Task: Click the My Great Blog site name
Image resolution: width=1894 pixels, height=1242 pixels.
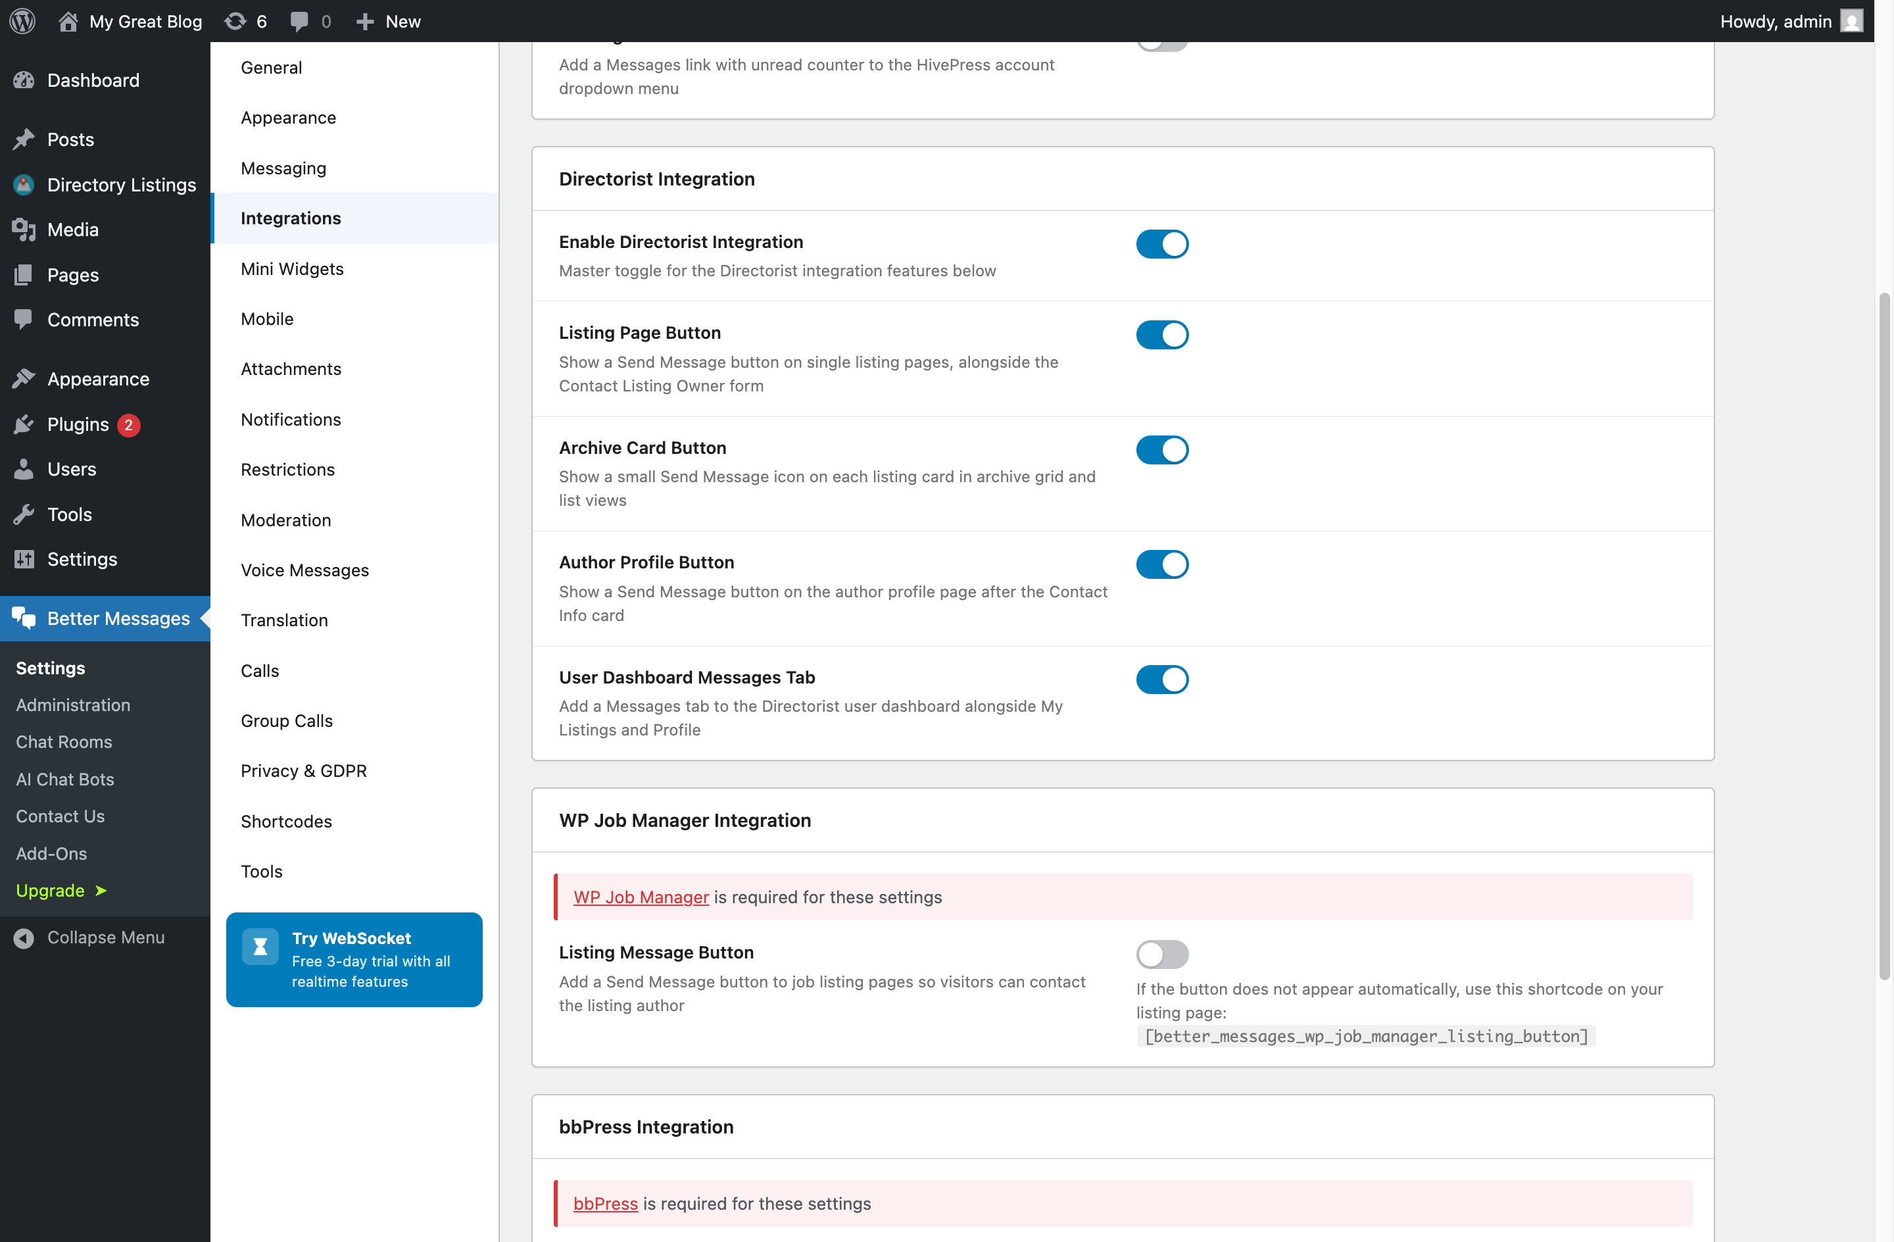Action: coord(145,22)
